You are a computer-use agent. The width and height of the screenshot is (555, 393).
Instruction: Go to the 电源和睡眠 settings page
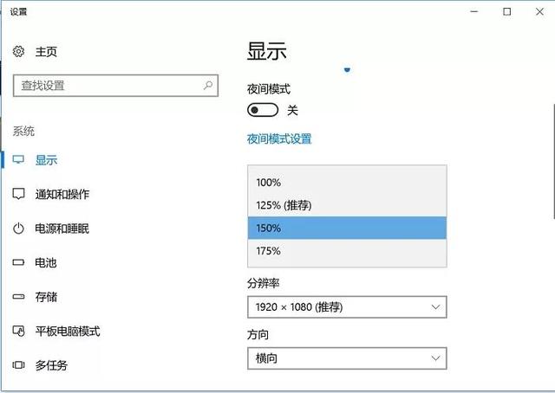coord(62,229)
